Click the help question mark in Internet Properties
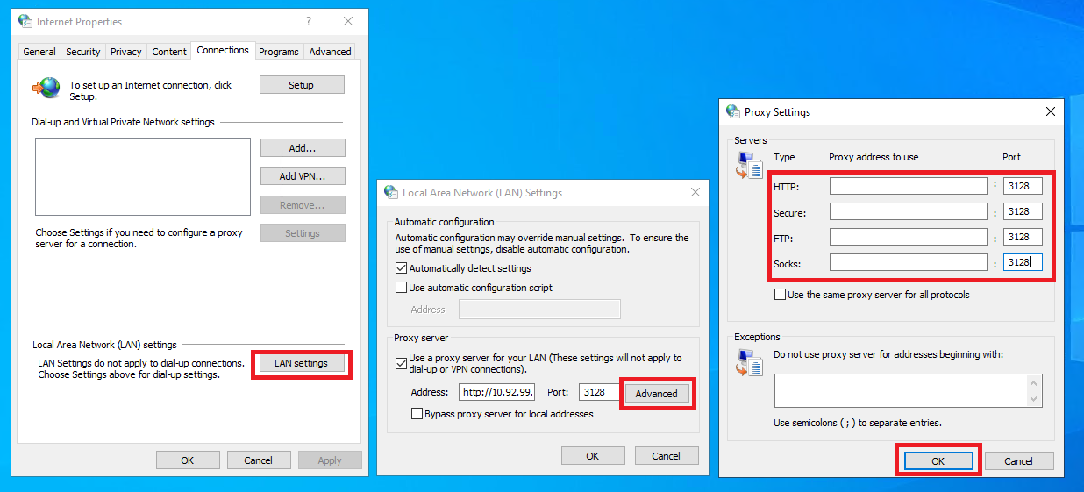The image size is (1084, 492). click(x=308, y=21)
